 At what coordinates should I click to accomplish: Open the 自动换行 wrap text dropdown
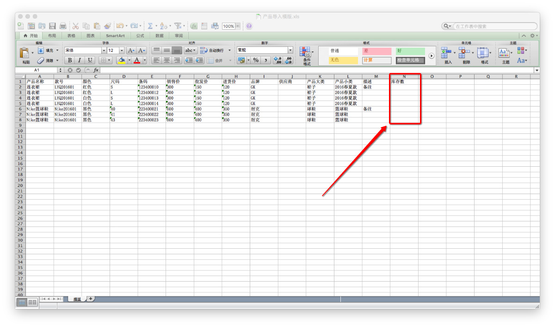230,50
